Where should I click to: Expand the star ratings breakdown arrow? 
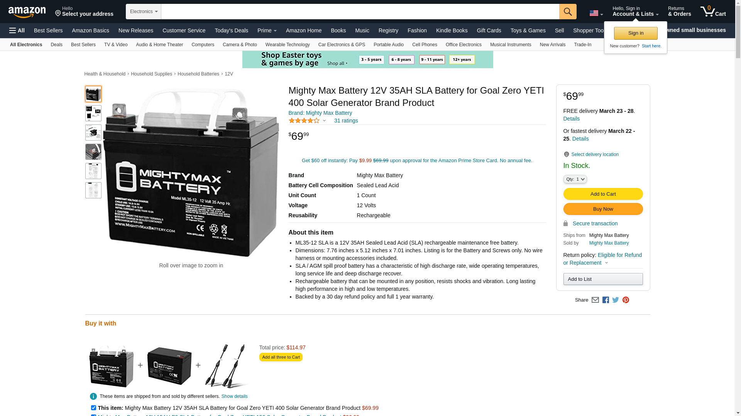point(324,121)
